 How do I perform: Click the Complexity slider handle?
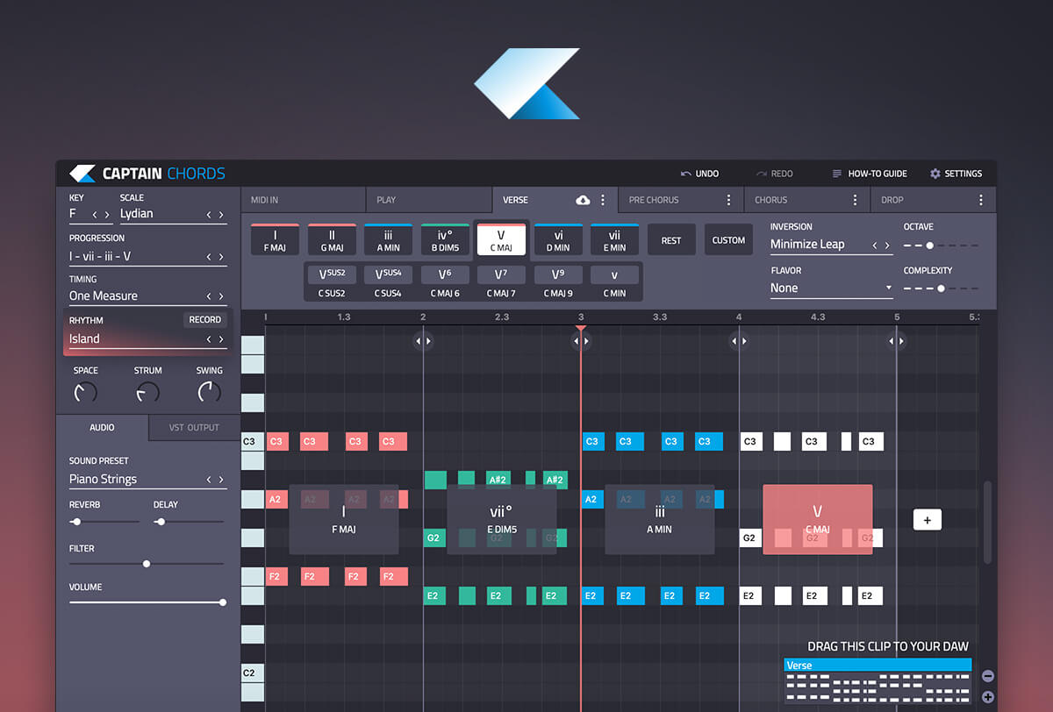click(941, 288)
